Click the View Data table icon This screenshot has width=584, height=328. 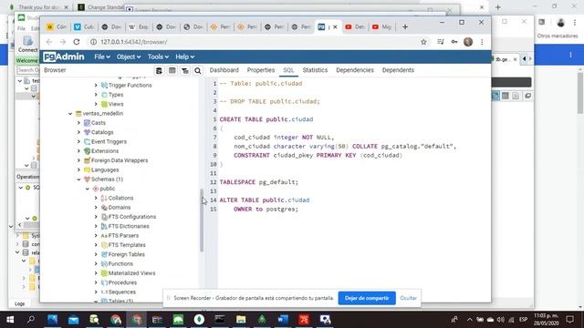tap(172, 70)
